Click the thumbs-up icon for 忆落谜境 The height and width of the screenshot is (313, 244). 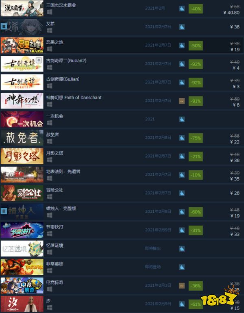pyautogui.click(x=182, y=249)
